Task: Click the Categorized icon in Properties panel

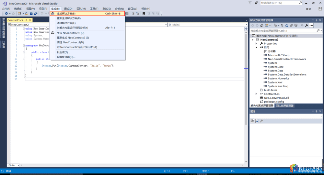Action: click(x=252, y=121)
